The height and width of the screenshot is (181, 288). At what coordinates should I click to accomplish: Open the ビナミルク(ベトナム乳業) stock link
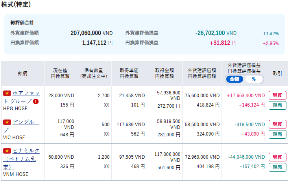pos(21,159)
